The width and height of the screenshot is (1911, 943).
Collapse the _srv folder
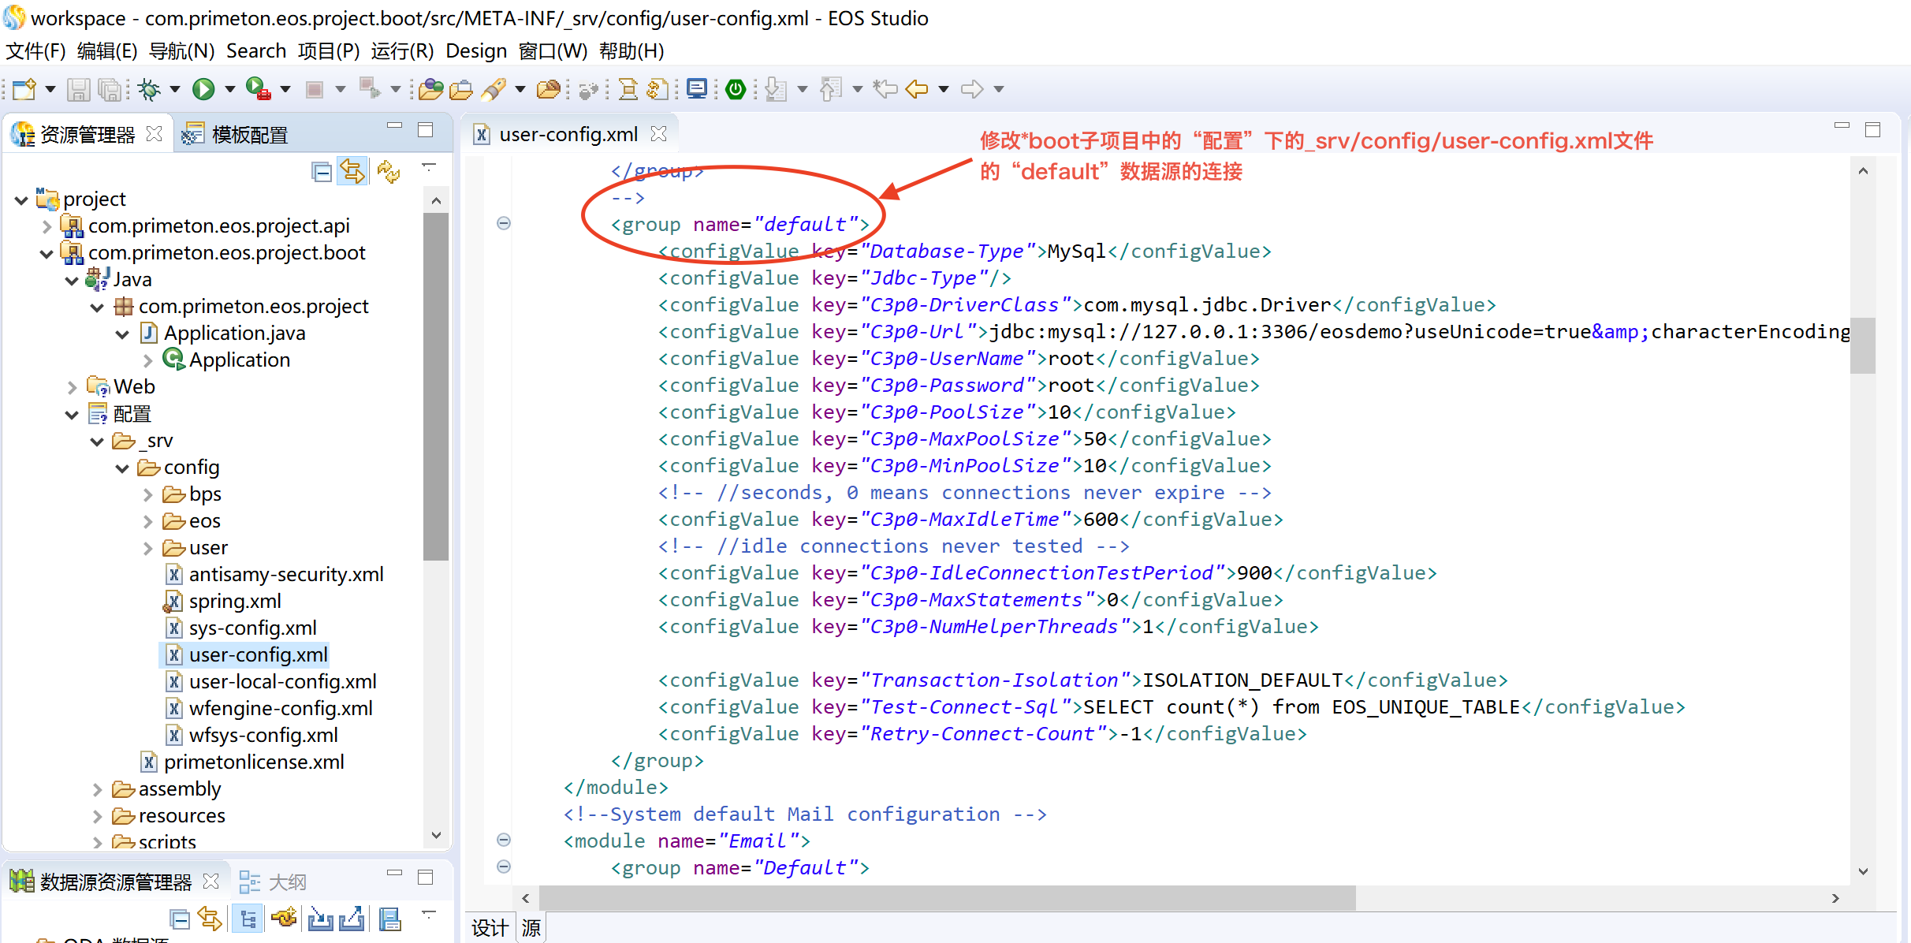click(x=97, y=441)
